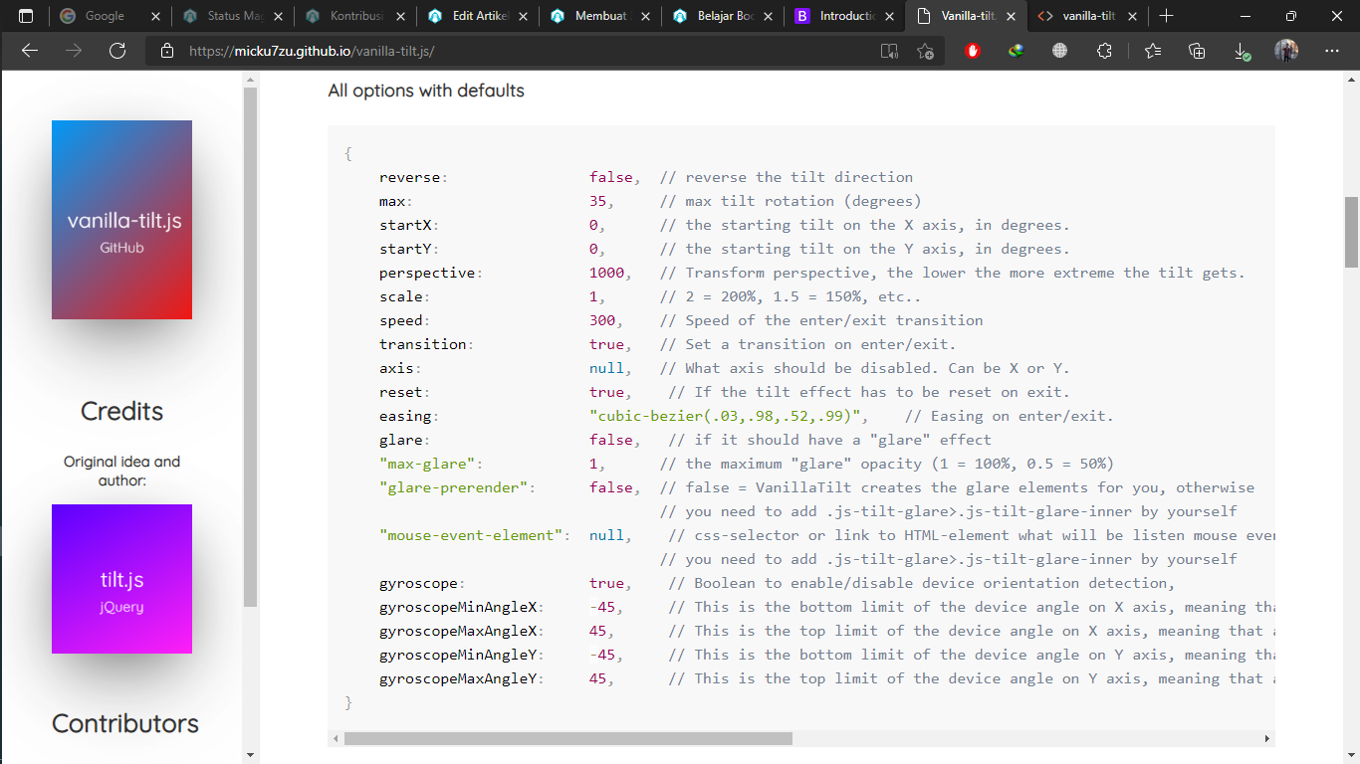Open the Favorites list
The image size is (1360, 764).
point(1153,51)
